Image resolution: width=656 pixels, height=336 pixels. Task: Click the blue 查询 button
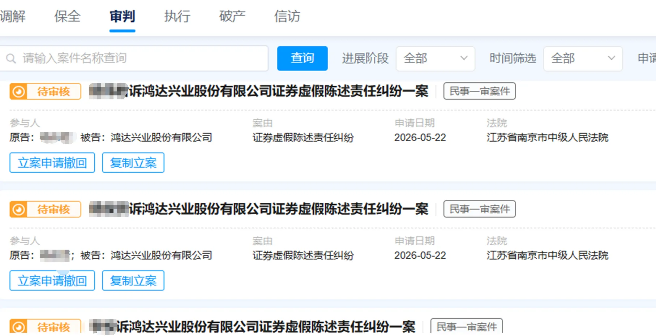[x=302, y=58]
